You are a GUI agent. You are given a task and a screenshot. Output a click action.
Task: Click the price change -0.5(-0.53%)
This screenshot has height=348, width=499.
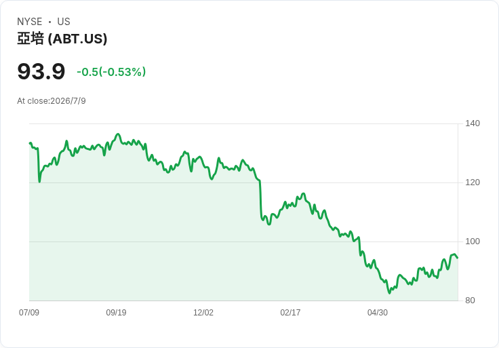coord(111,72)
